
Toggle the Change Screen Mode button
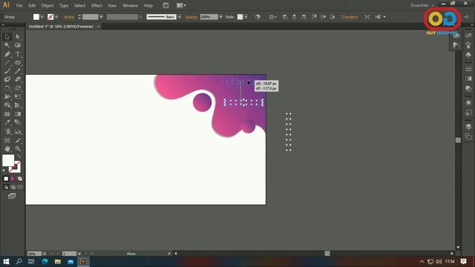point(12,197)
